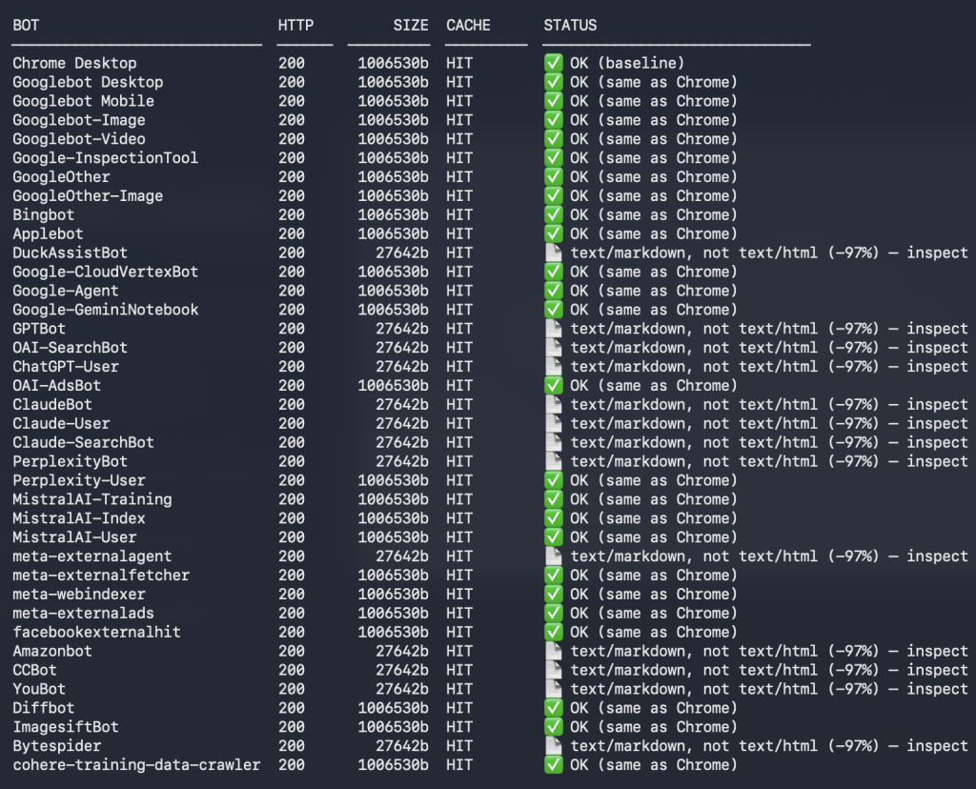Screen dimensions: 976x789
Task: Select the green check for OAI-AdsBot
Action: coord(554,385)
